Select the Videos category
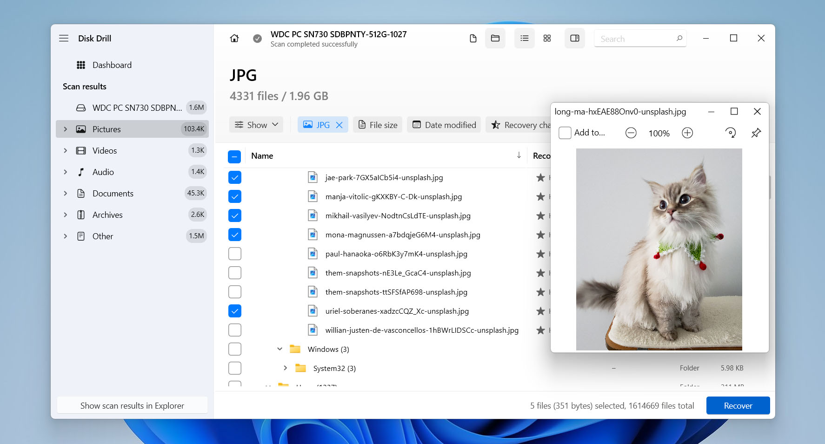Screen dimensions: 825x444 pyautogui.click(x=132, y=150)
